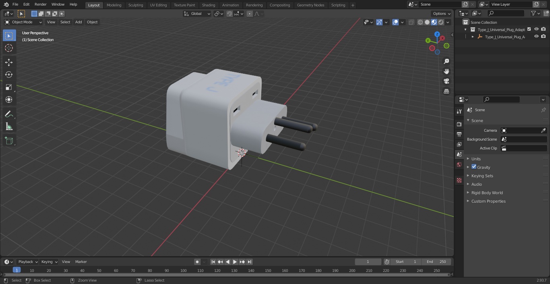Screen dimensions: 550x284
Task: Open the Global transform orientation dropdown
Action: pos(197,14)
